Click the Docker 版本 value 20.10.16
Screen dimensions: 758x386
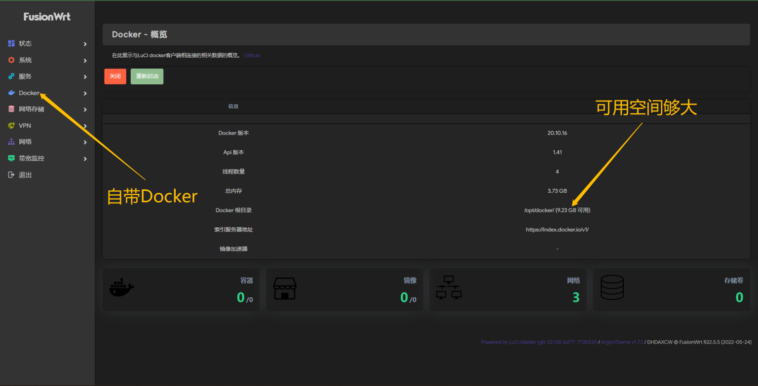(557, 133)
